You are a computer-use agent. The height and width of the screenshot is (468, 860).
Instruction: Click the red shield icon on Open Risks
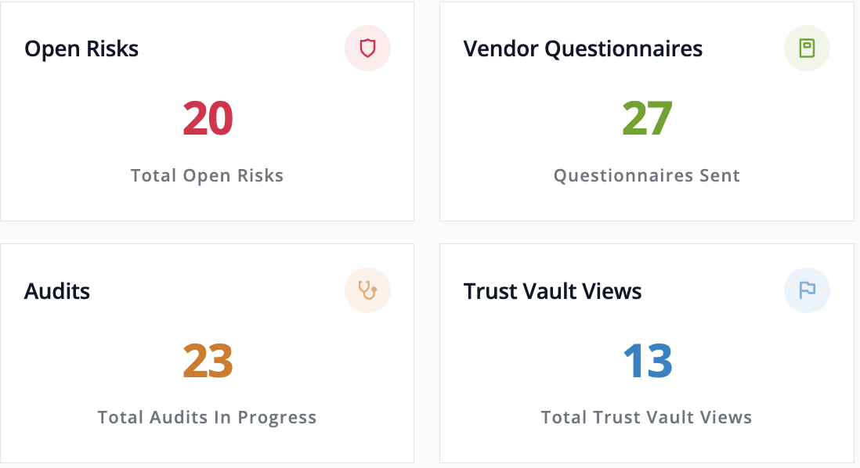(367, 49)
